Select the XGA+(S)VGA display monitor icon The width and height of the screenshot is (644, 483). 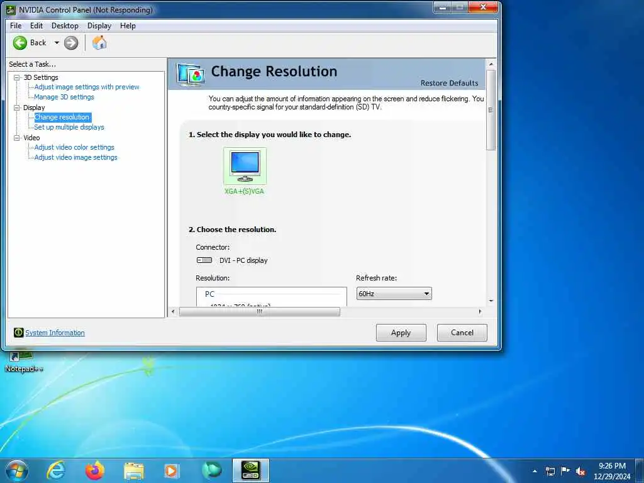[x=245, y=166]
